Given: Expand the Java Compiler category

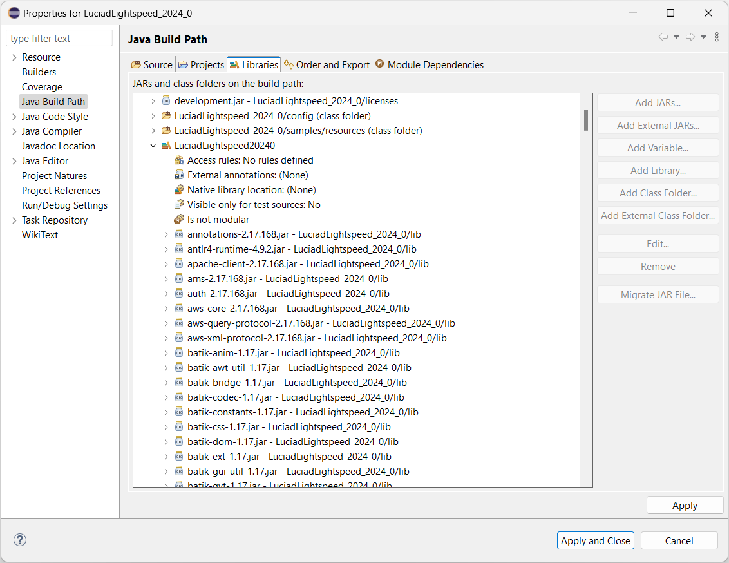Looking at the screenshot, I should 14,131.
